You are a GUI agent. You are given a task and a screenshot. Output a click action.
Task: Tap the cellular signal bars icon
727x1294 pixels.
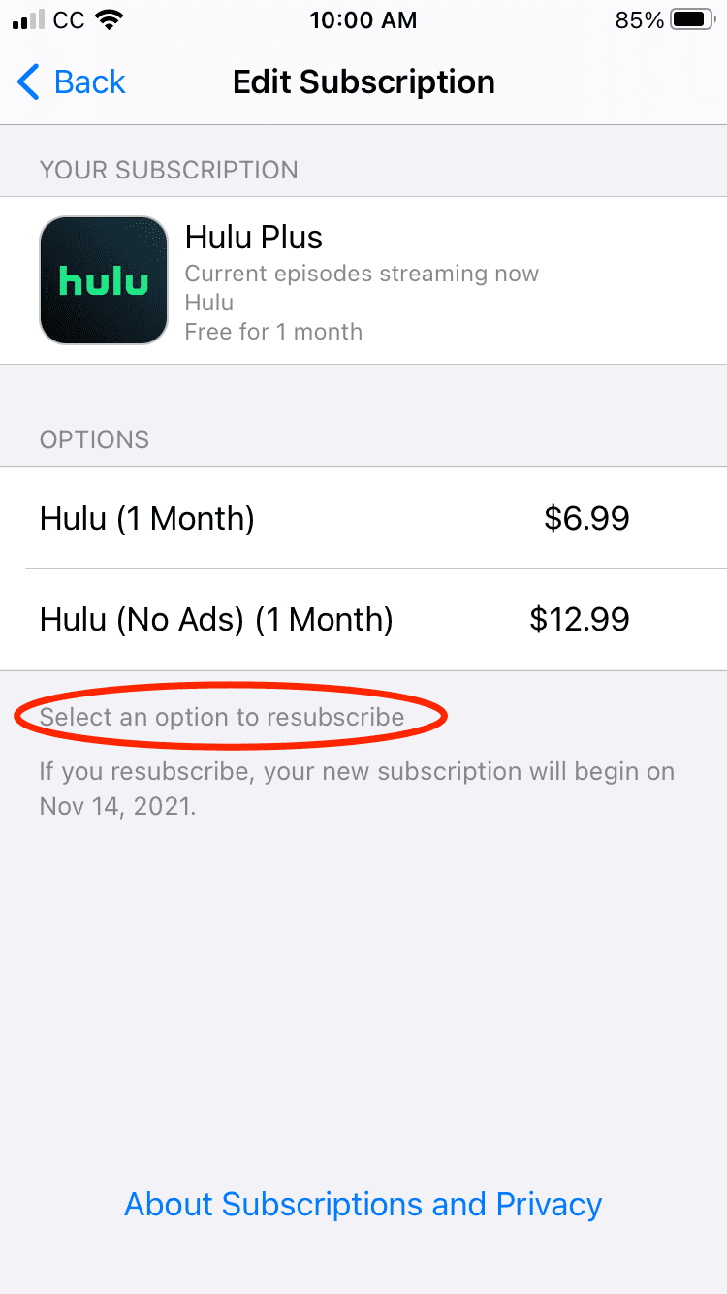pyautogui.click(x=28, y=20)
